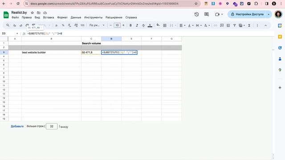
Task: Format as currency (р.)
Action: click(57, 25)
